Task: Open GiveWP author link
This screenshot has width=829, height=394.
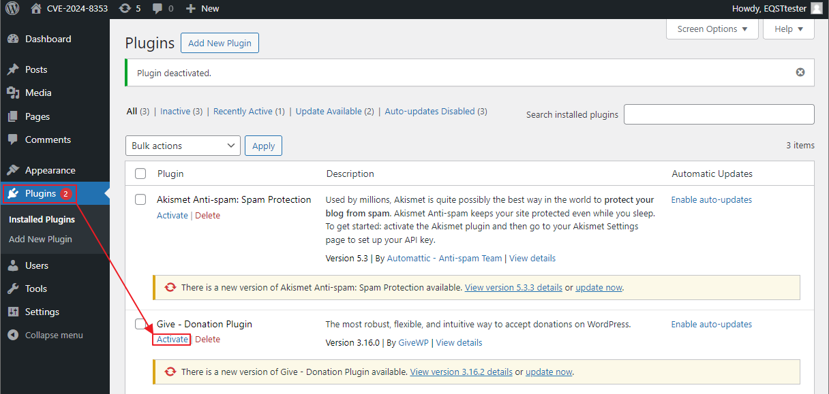Action: point(414,342)
